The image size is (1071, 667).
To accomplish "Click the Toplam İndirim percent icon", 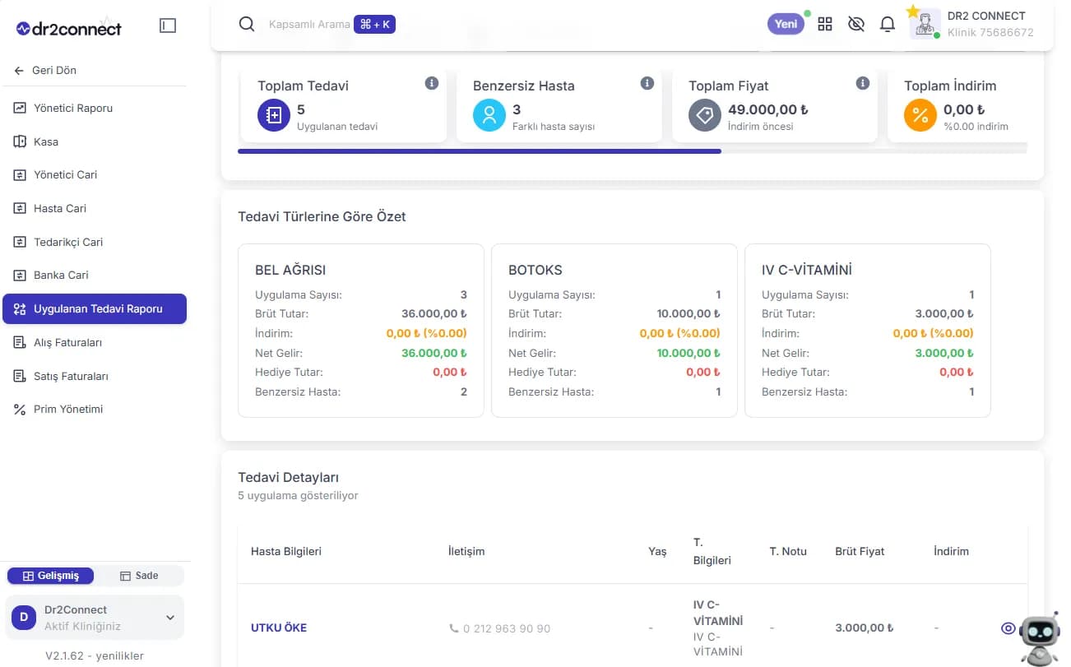I will click(920, 115).
